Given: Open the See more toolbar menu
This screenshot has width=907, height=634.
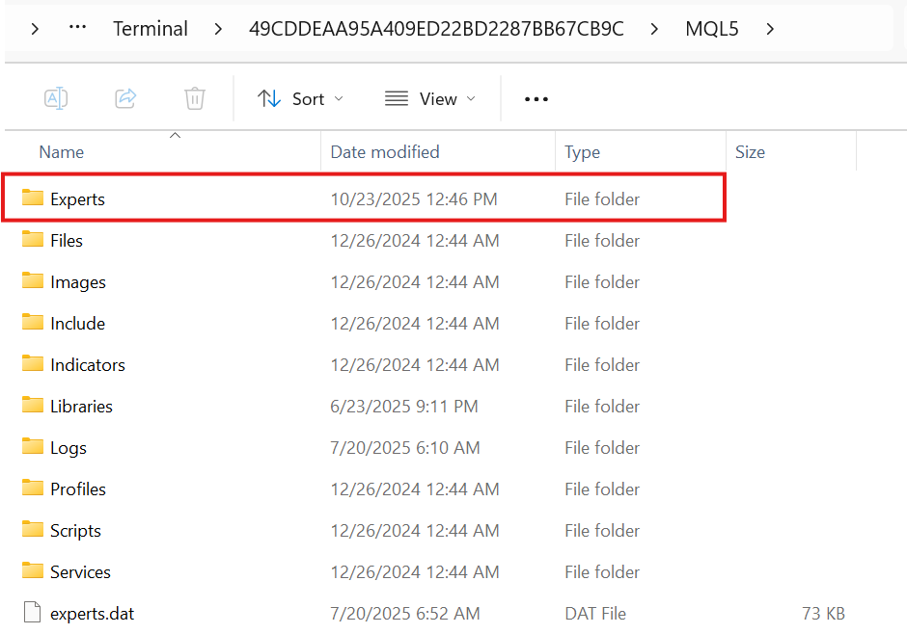Looking at the screenshot, I should [536, 97].
